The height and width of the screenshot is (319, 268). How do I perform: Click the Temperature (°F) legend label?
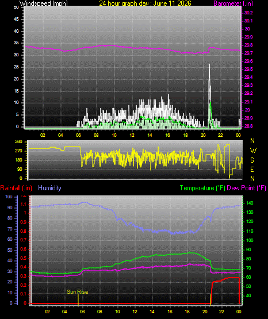pos(202,188)
